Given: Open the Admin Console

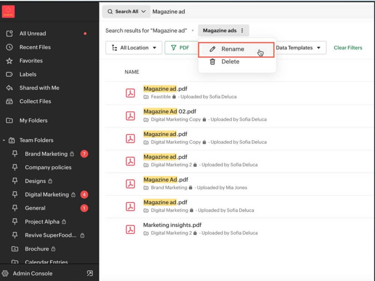Looking at the screenshot, I should pos(33,274).
